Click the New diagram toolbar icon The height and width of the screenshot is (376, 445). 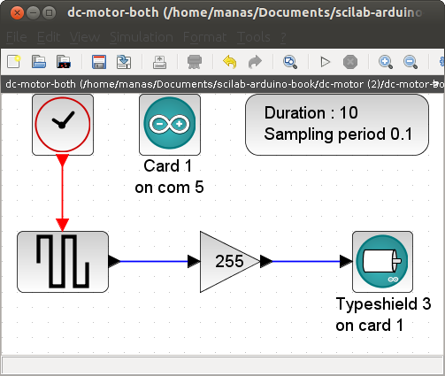coord(13,62)
